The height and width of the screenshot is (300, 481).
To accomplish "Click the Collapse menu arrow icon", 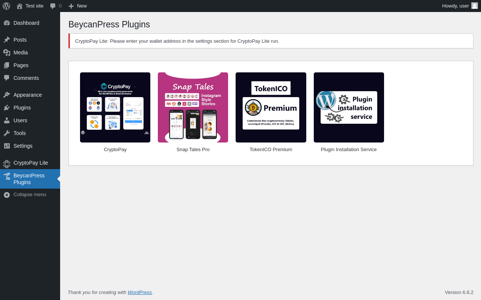I will click(x=7, y=195).
